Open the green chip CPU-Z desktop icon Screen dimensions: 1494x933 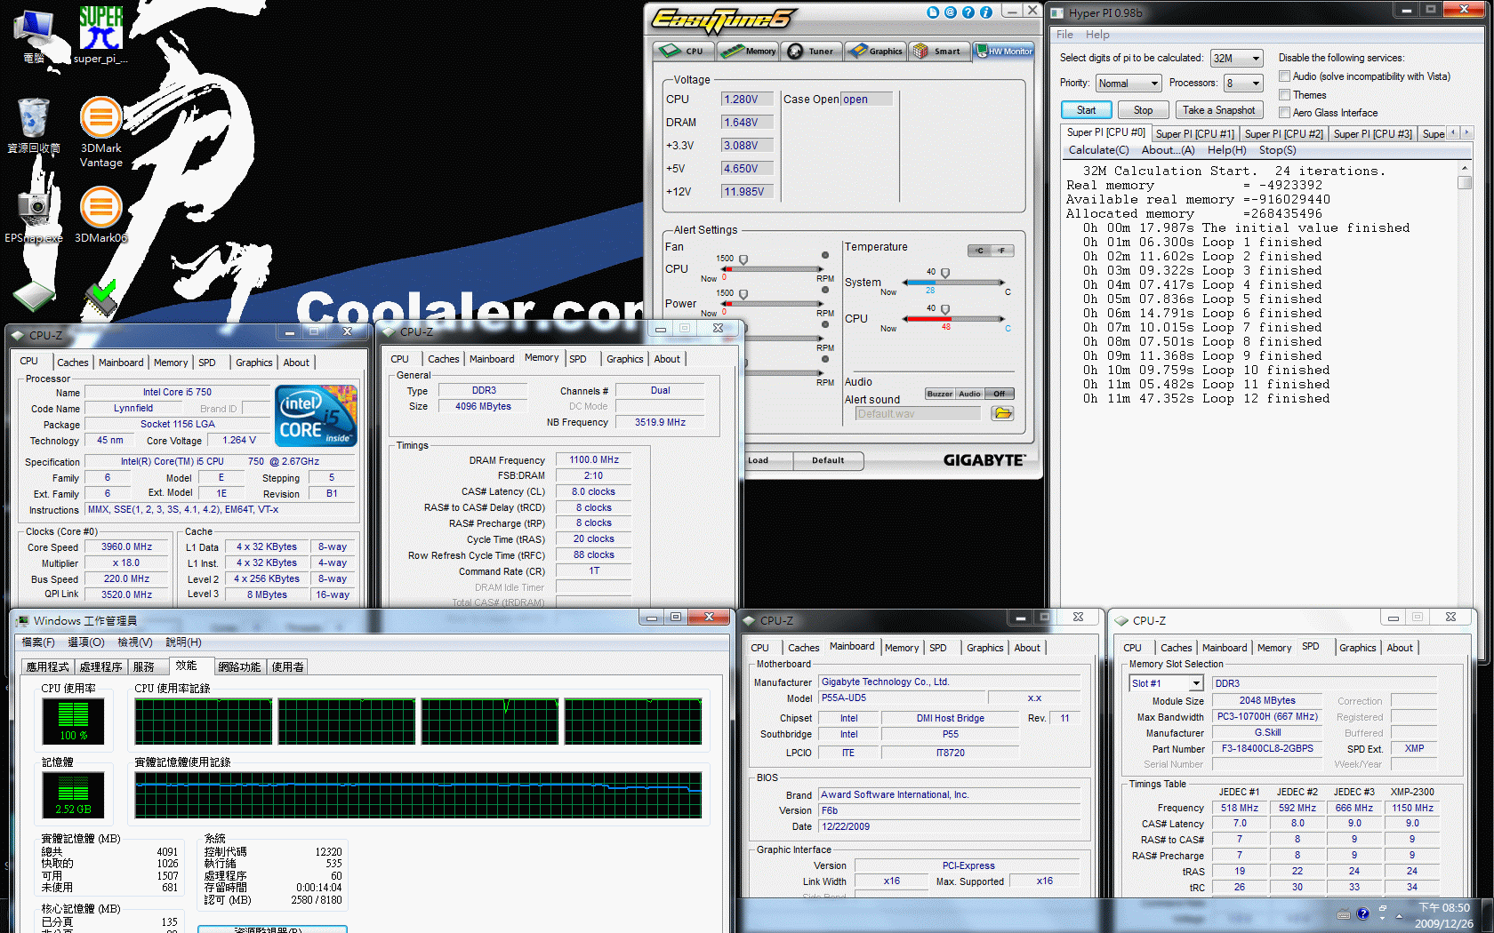click(34, 297)
